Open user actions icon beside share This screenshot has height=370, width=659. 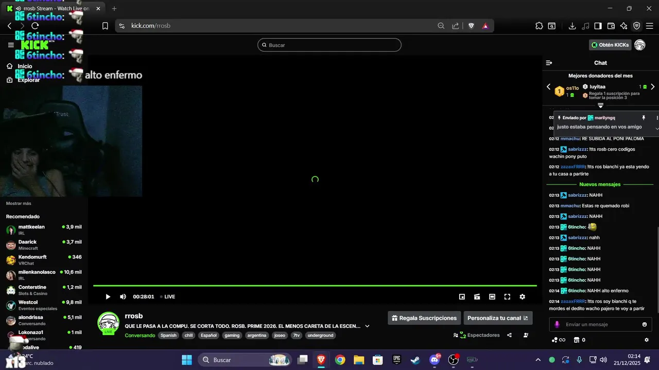(x=526, y=335)
